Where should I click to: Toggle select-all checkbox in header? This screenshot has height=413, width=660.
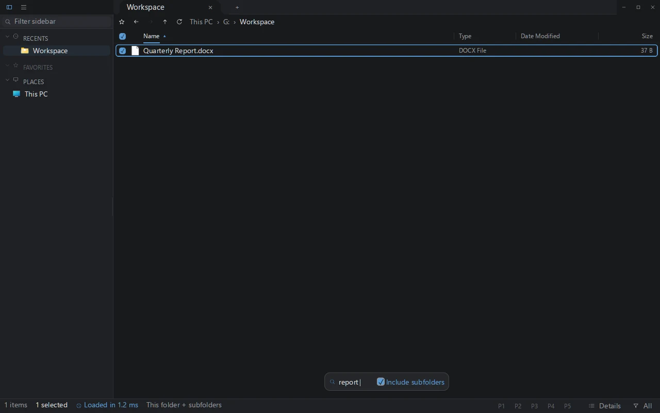click(122, 36)
